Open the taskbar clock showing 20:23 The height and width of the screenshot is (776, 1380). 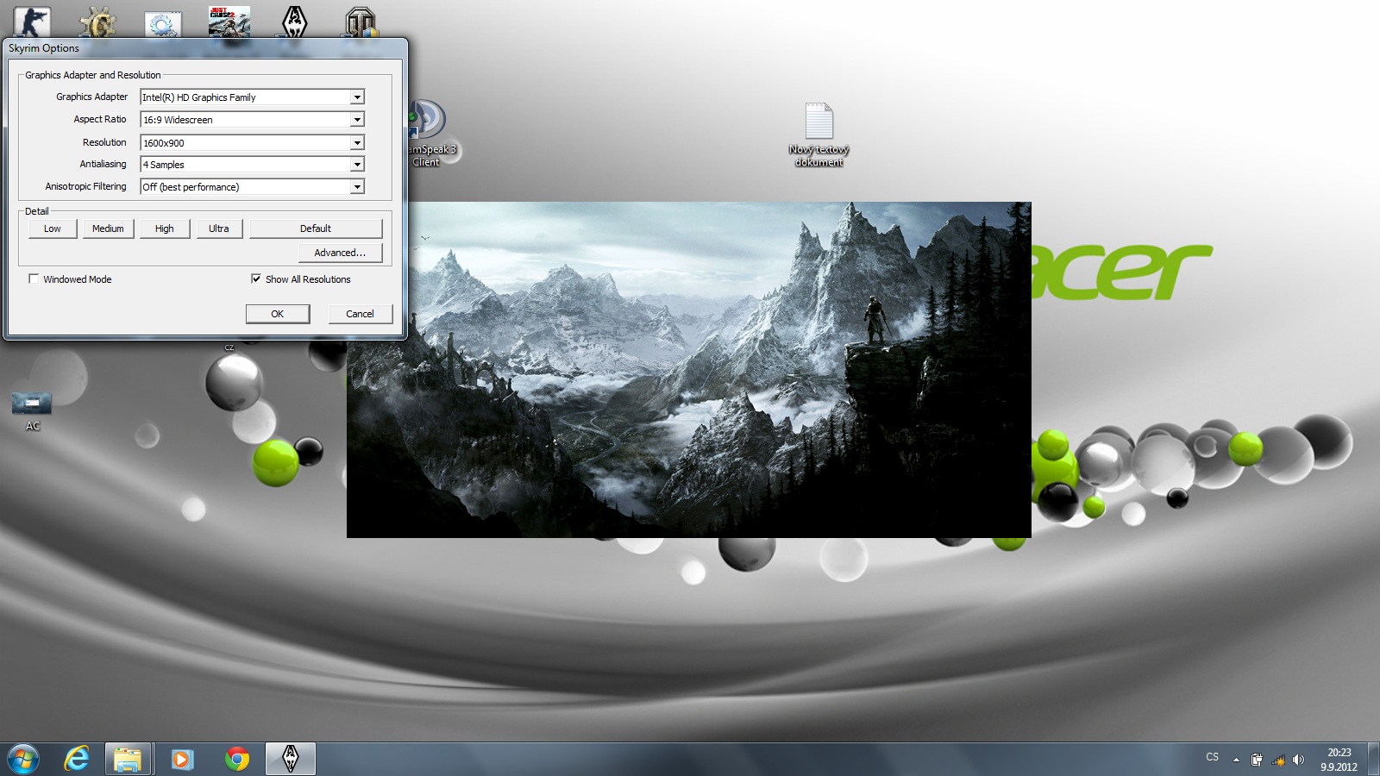coord(1339,760)
